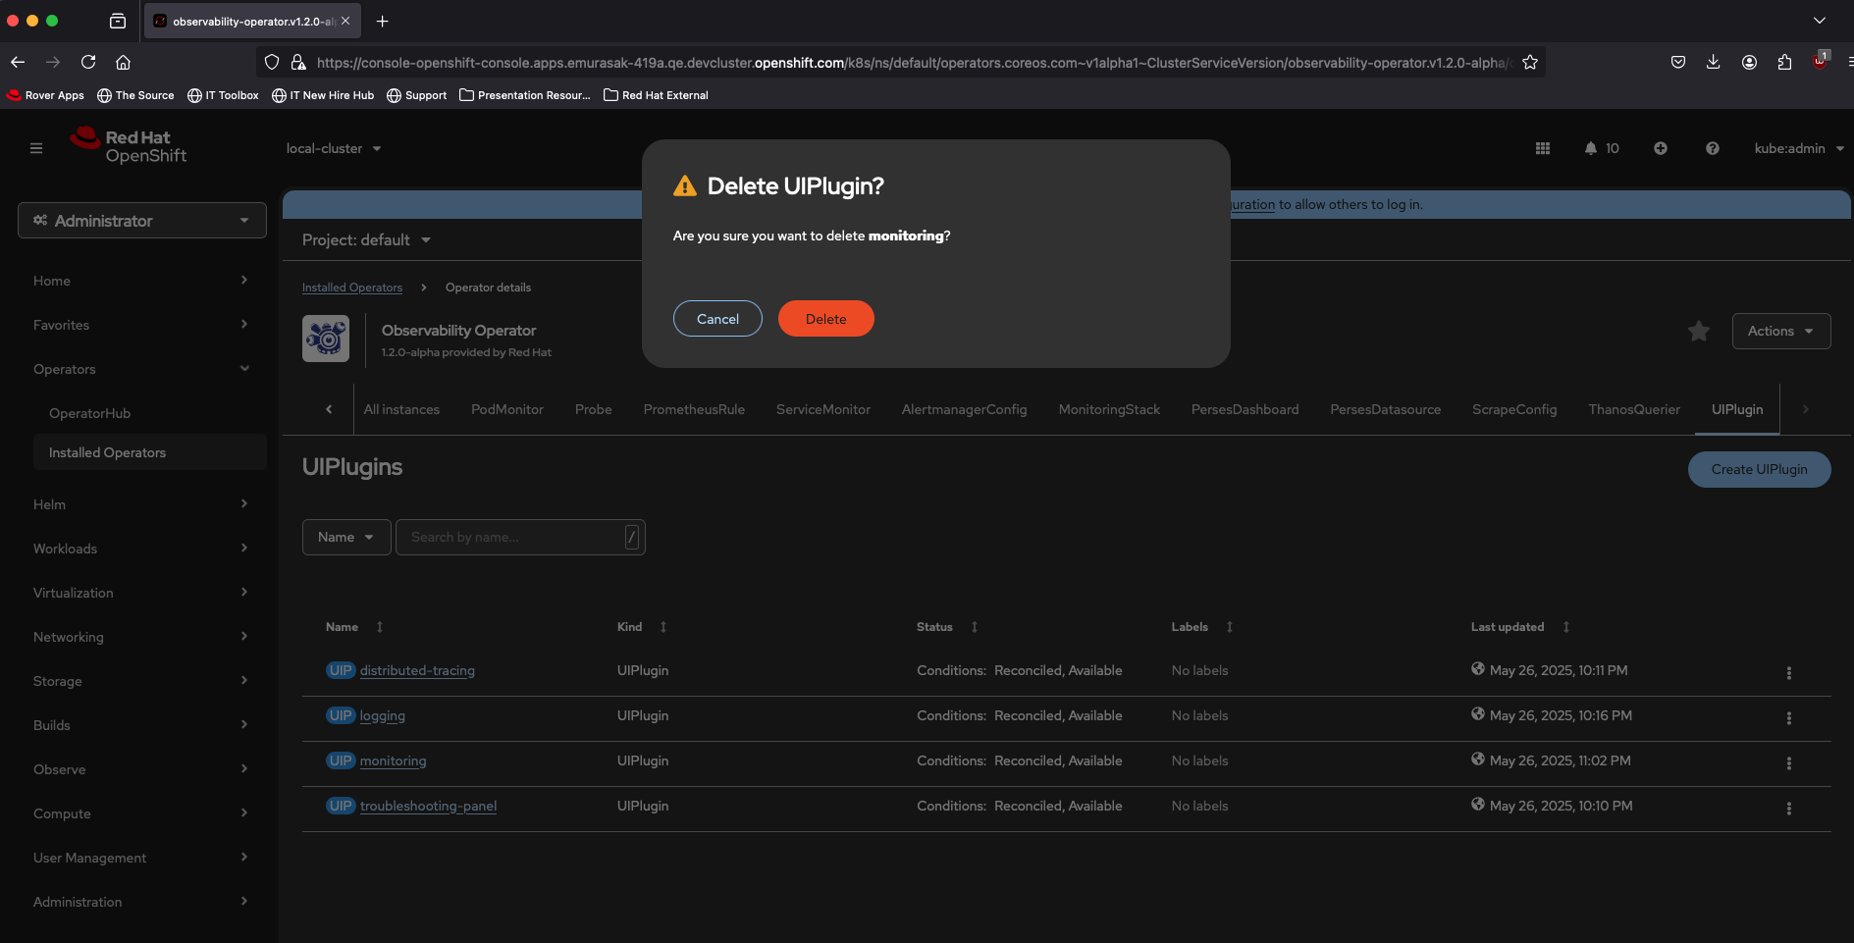This screenshot has width=1854, height=943.
Task: Bookmark this page with the star icon
Action: point(1529,62)
